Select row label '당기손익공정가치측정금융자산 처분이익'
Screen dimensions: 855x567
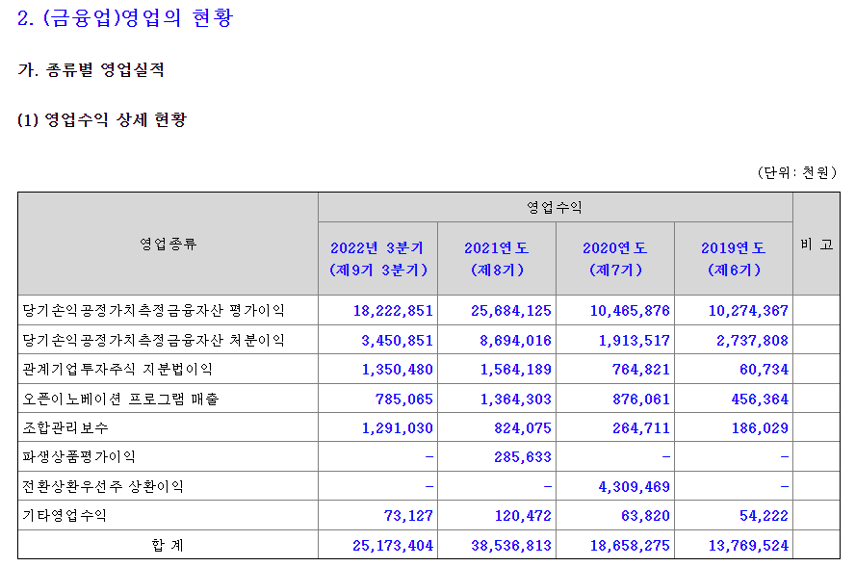click(x=153, y=340)
